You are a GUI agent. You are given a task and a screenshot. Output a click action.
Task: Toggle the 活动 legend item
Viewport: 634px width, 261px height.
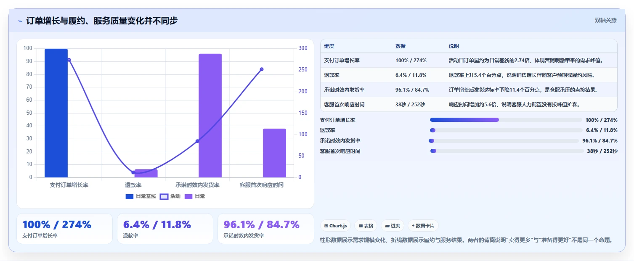170,196
